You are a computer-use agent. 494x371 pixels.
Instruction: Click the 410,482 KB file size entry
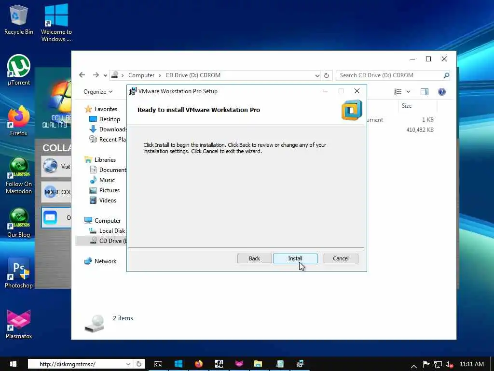click(x=420, y=129)
